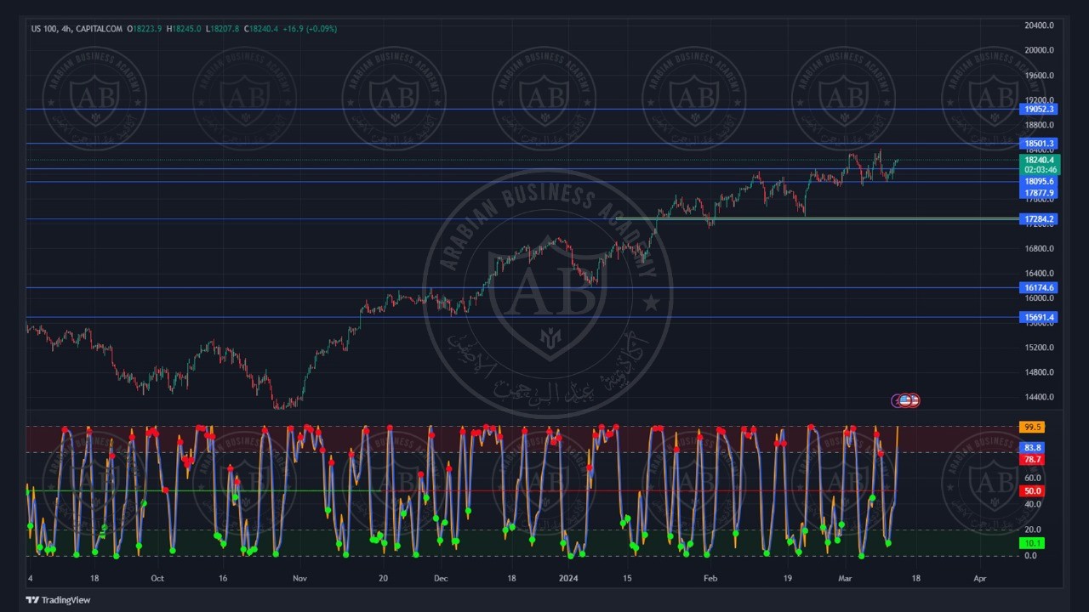This screenshot has height=612, width=1089.
Task: Select the green 10.1 oscillator value label
Action: tap(1032, 543)
